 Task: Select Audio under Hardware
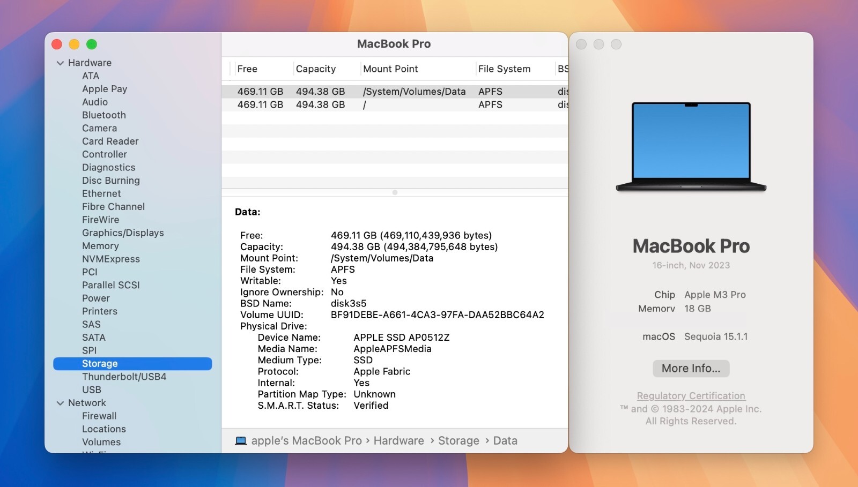tap(95, 102)
